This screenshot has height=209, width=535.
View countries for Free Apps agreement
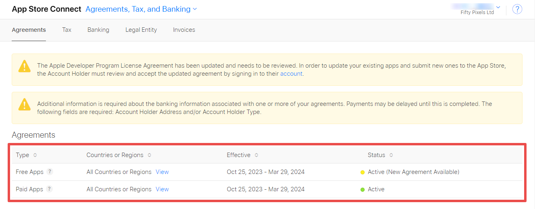tap(162, 172)
